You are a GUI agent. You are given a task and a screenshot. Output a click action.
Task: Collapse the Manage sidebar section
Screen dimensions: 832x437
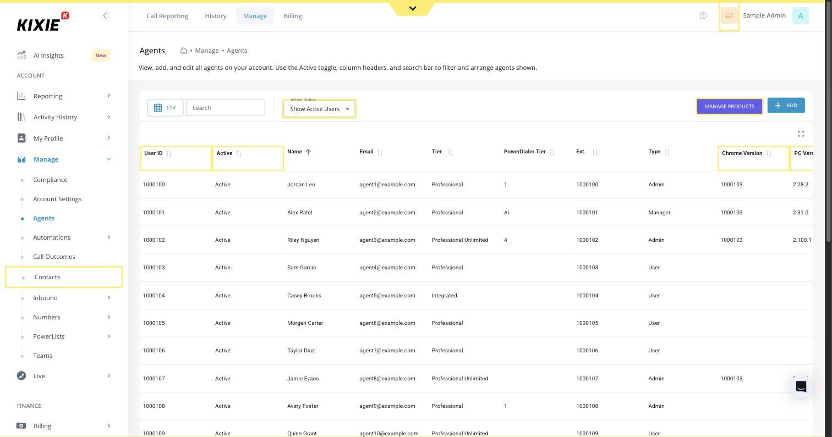pos(64,159)
